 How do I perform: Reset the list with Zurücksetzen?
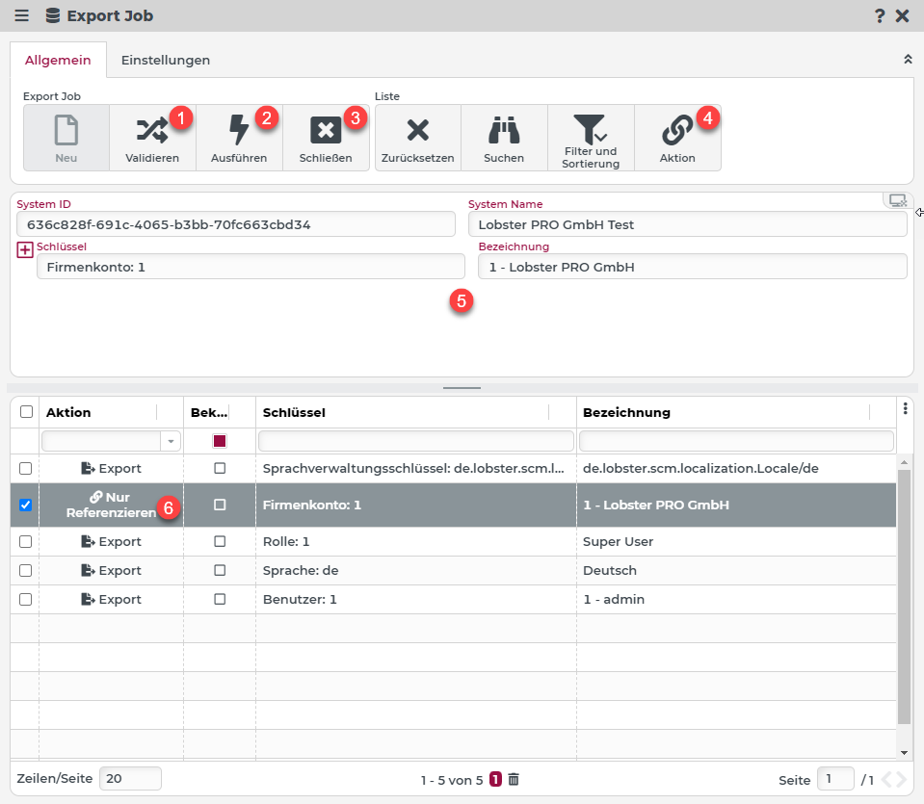click(418, 138)
